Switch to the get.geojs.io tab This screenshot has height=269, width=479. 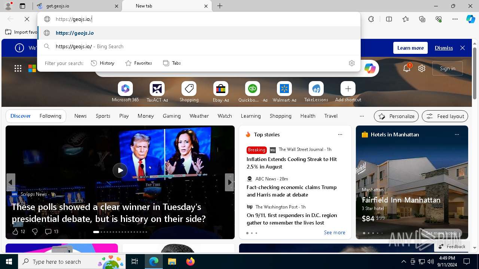(78, 6)
